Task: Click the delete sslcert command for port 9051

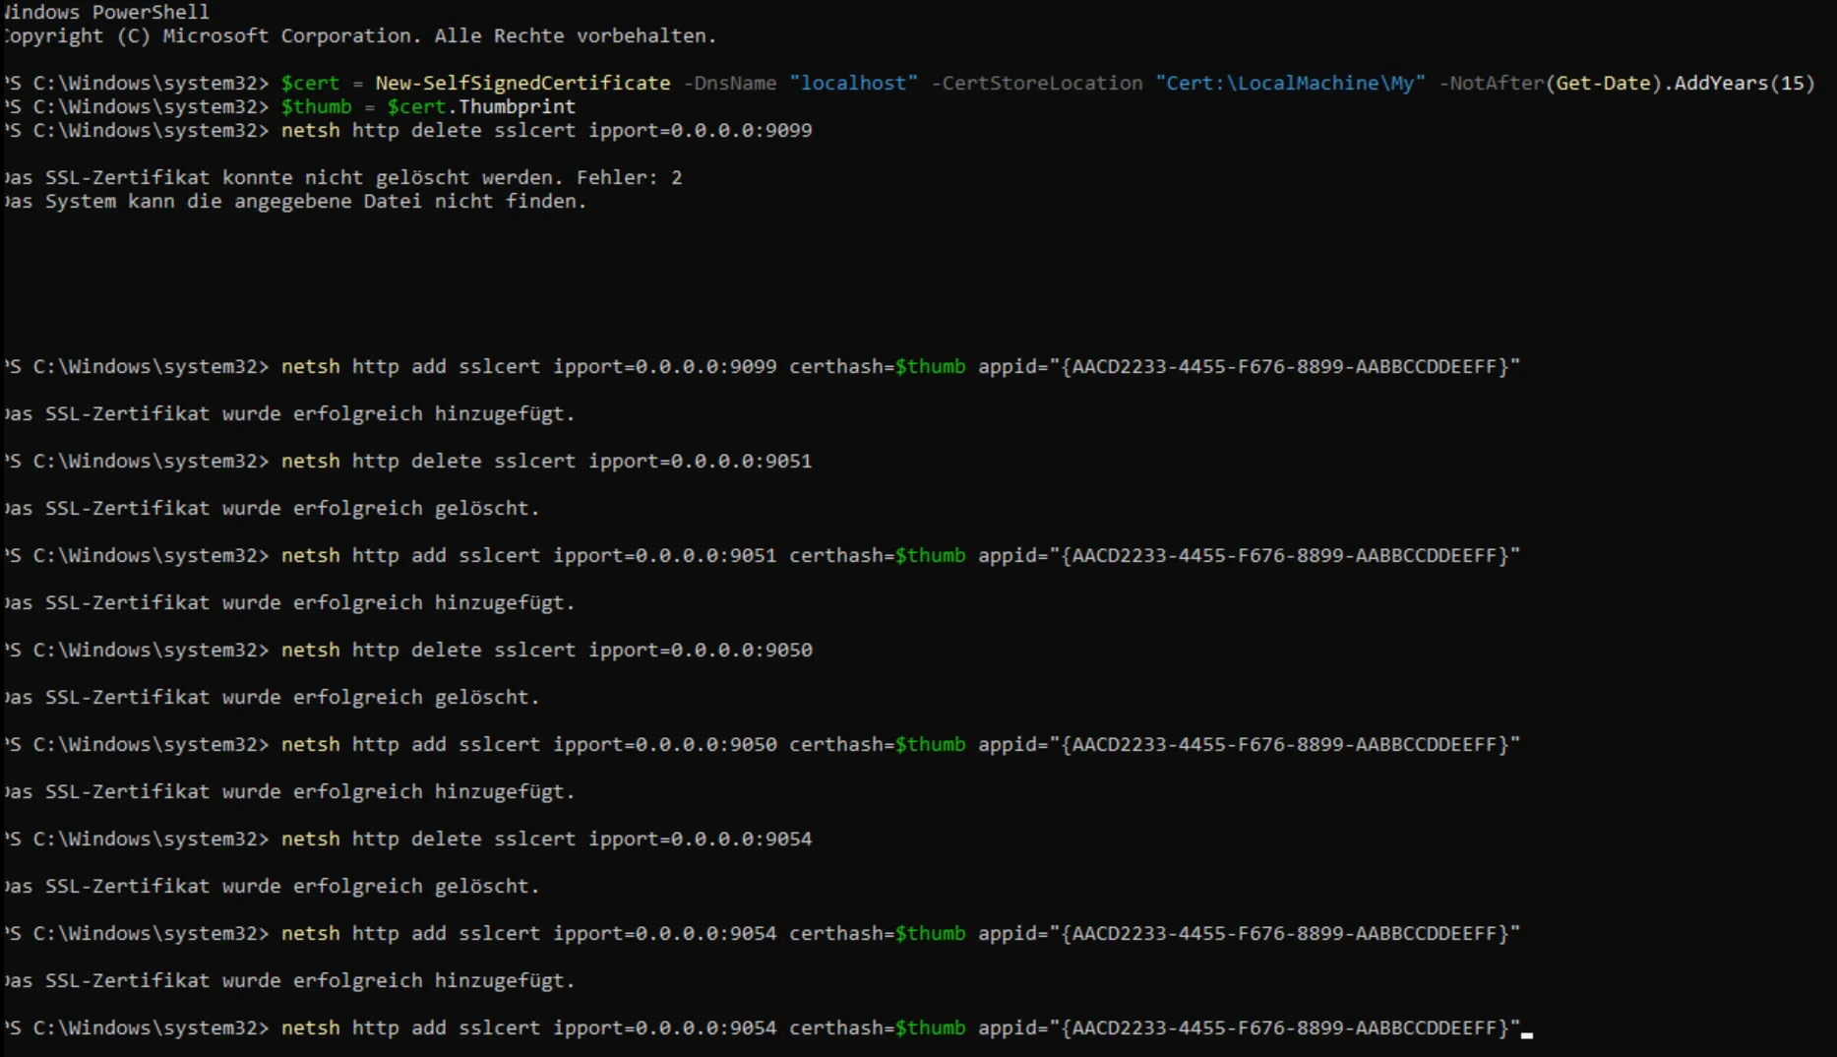Action: click(546, 461)
